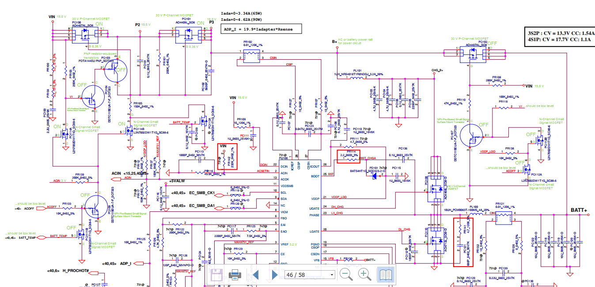The height and width of the screenshot is (287, 595).
Task: Click the BATT+ net label
Action: click(x=579, y=210)
